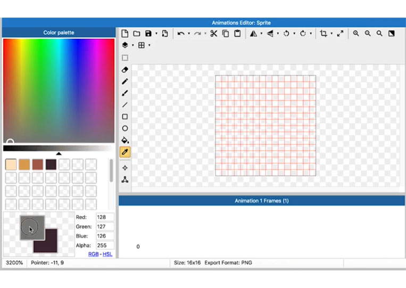Select the Eraser tool

tap(125, 70)
